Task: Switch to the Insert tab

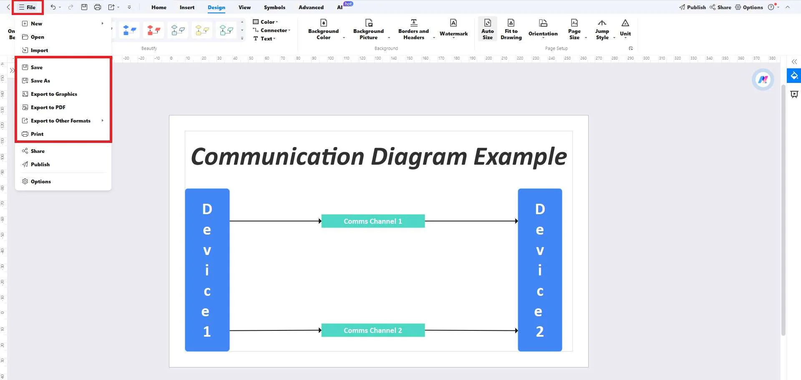Action: 187,7
